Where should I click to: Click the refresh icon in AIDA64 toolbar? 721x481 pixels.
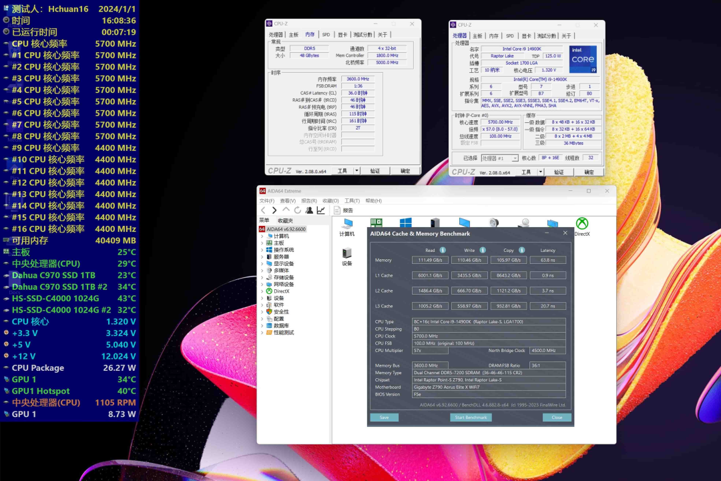pos(298,210)
